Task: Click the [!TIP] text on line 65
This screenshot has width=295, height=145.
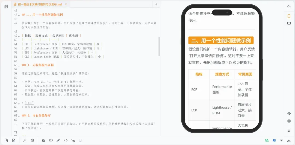Action: pos(29,103)
